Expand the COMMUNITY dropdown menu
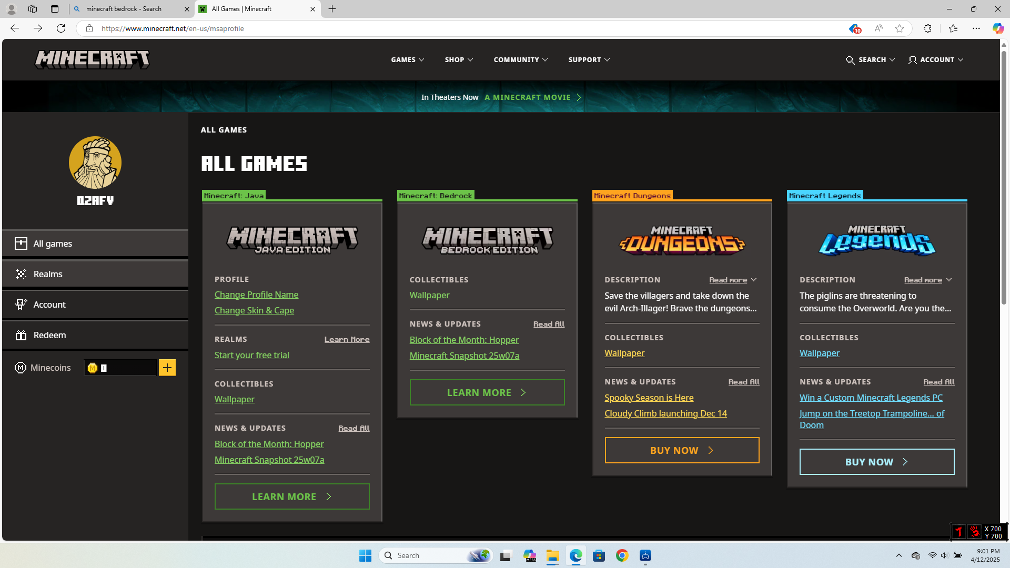Viewport: 1010px width, 568px height. point(521,60)
